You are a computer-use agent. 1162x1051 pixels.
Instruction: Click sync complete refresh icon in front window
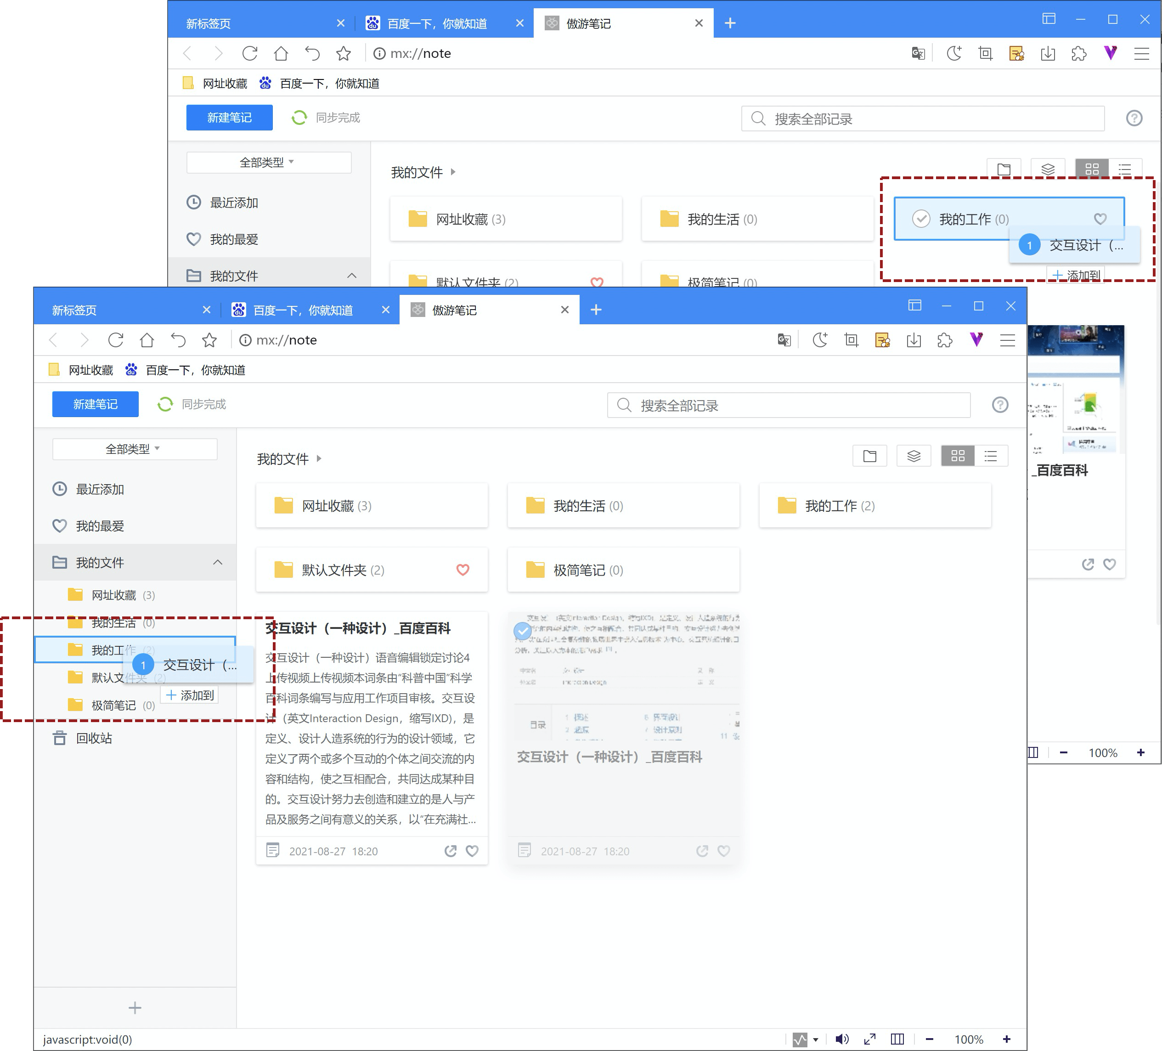point(165,404)
